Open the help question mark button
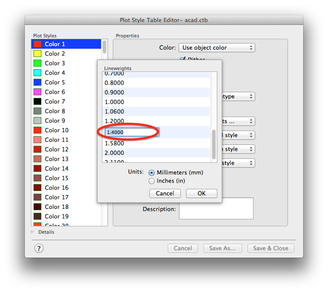The height and width of the screenshot is (292, 328). (x=39, y=248)
